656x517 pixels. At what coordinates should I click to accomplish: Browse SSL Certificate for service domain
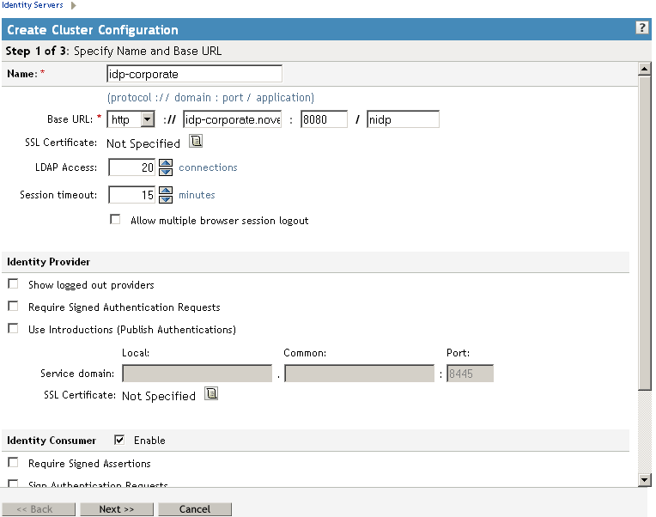[x=211, y=395]
